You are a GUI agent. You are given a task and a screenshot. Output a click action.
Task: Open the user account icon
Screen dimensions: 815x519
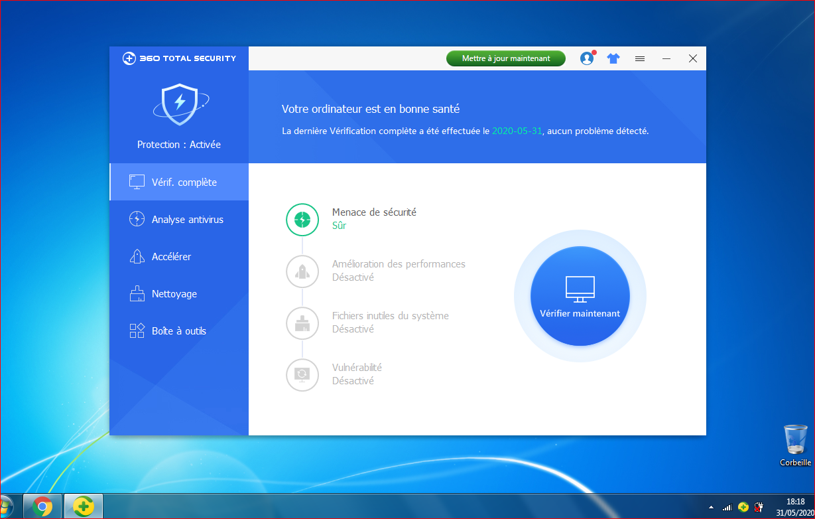click(587, 58)
